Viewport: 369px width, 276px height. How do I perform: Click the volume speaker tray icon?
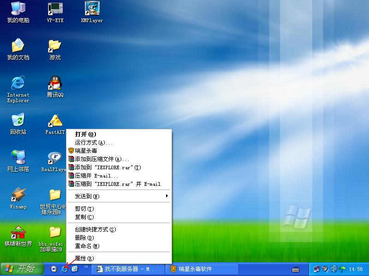coord(325,269)
